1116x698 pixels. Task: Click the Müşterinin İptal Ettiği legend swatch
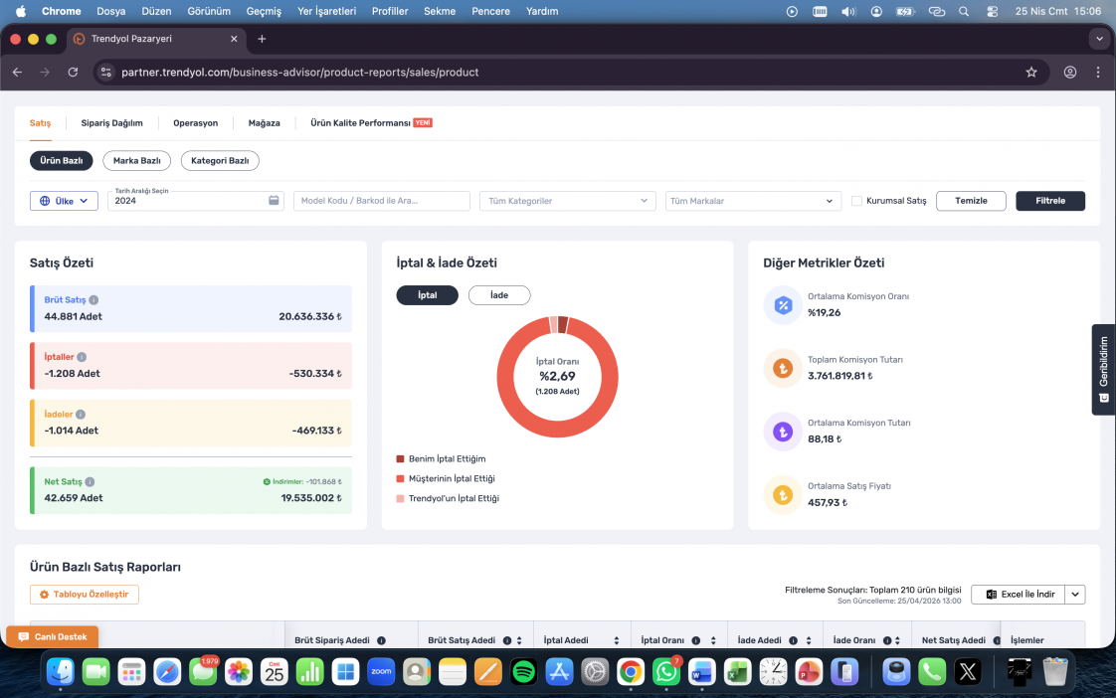point(400,479)
